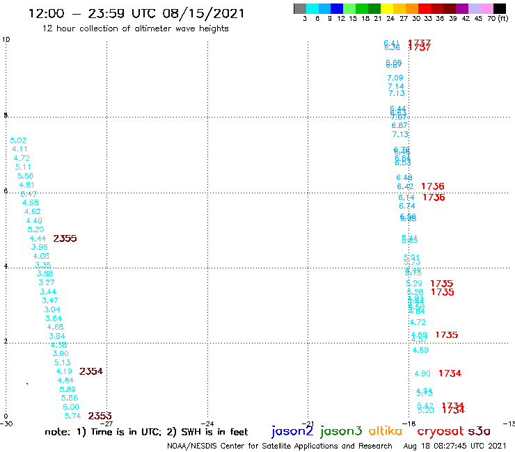The width and height of the screenshot is (515, 452).
Task: Click wave height value 3.64
Action: pyautogui.click(x=54, y=318)
